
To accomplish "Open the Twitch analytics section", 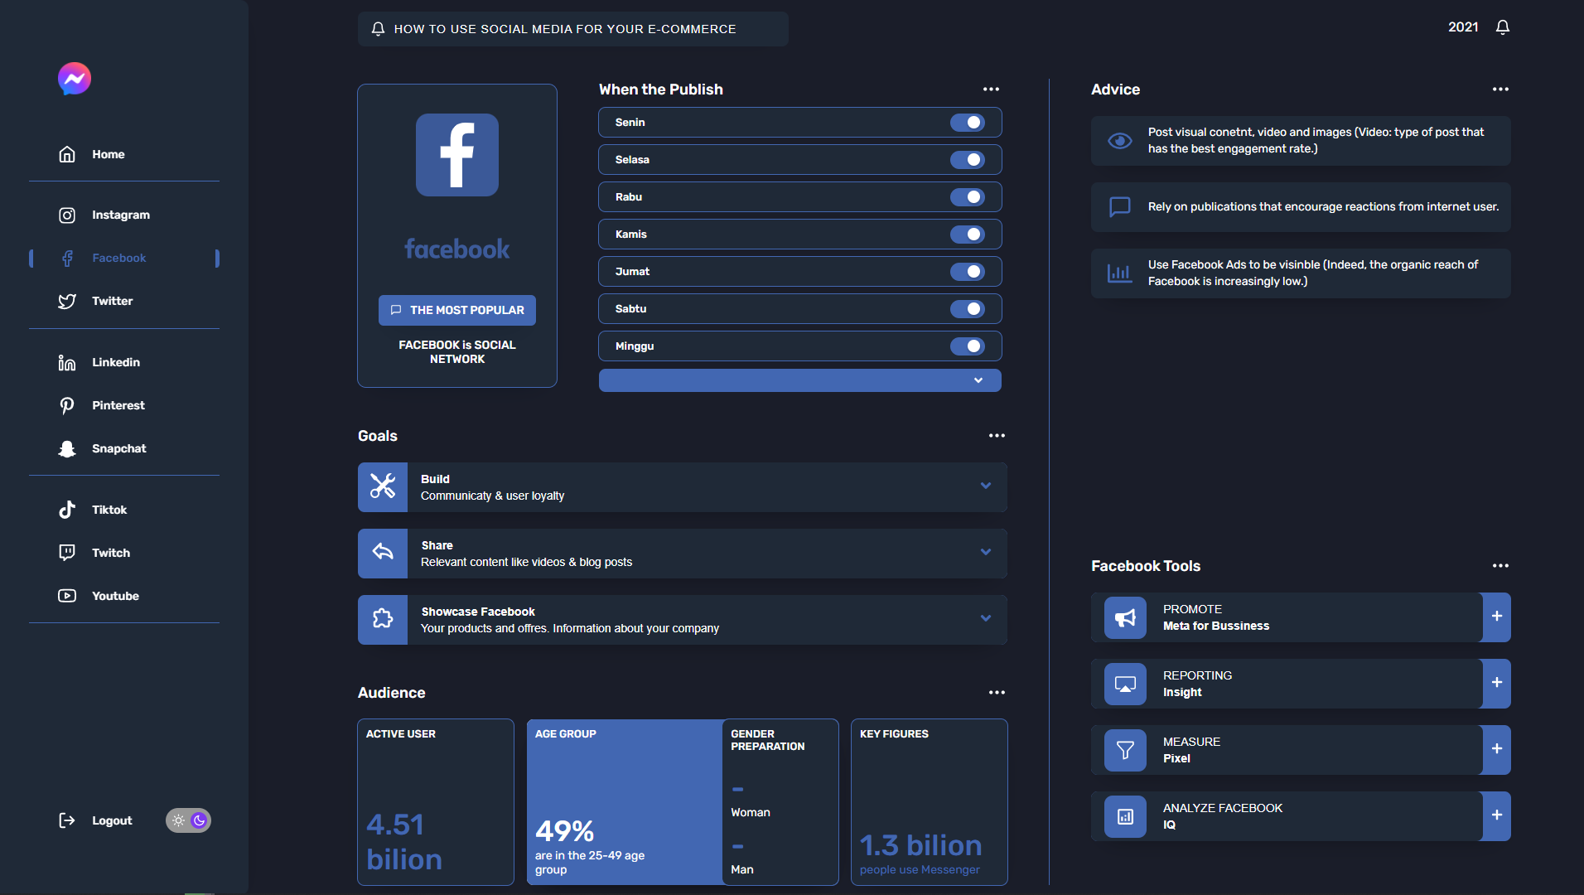I will pyautogui.click(x=111, y=553).
